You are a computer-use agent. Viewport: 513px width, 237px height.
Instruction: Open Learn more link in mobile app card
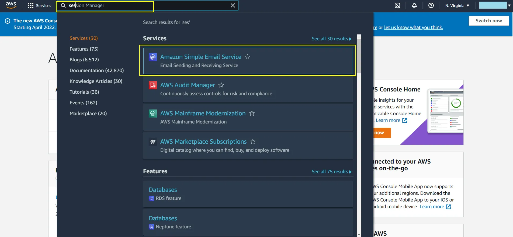click(x=435, y=207)
